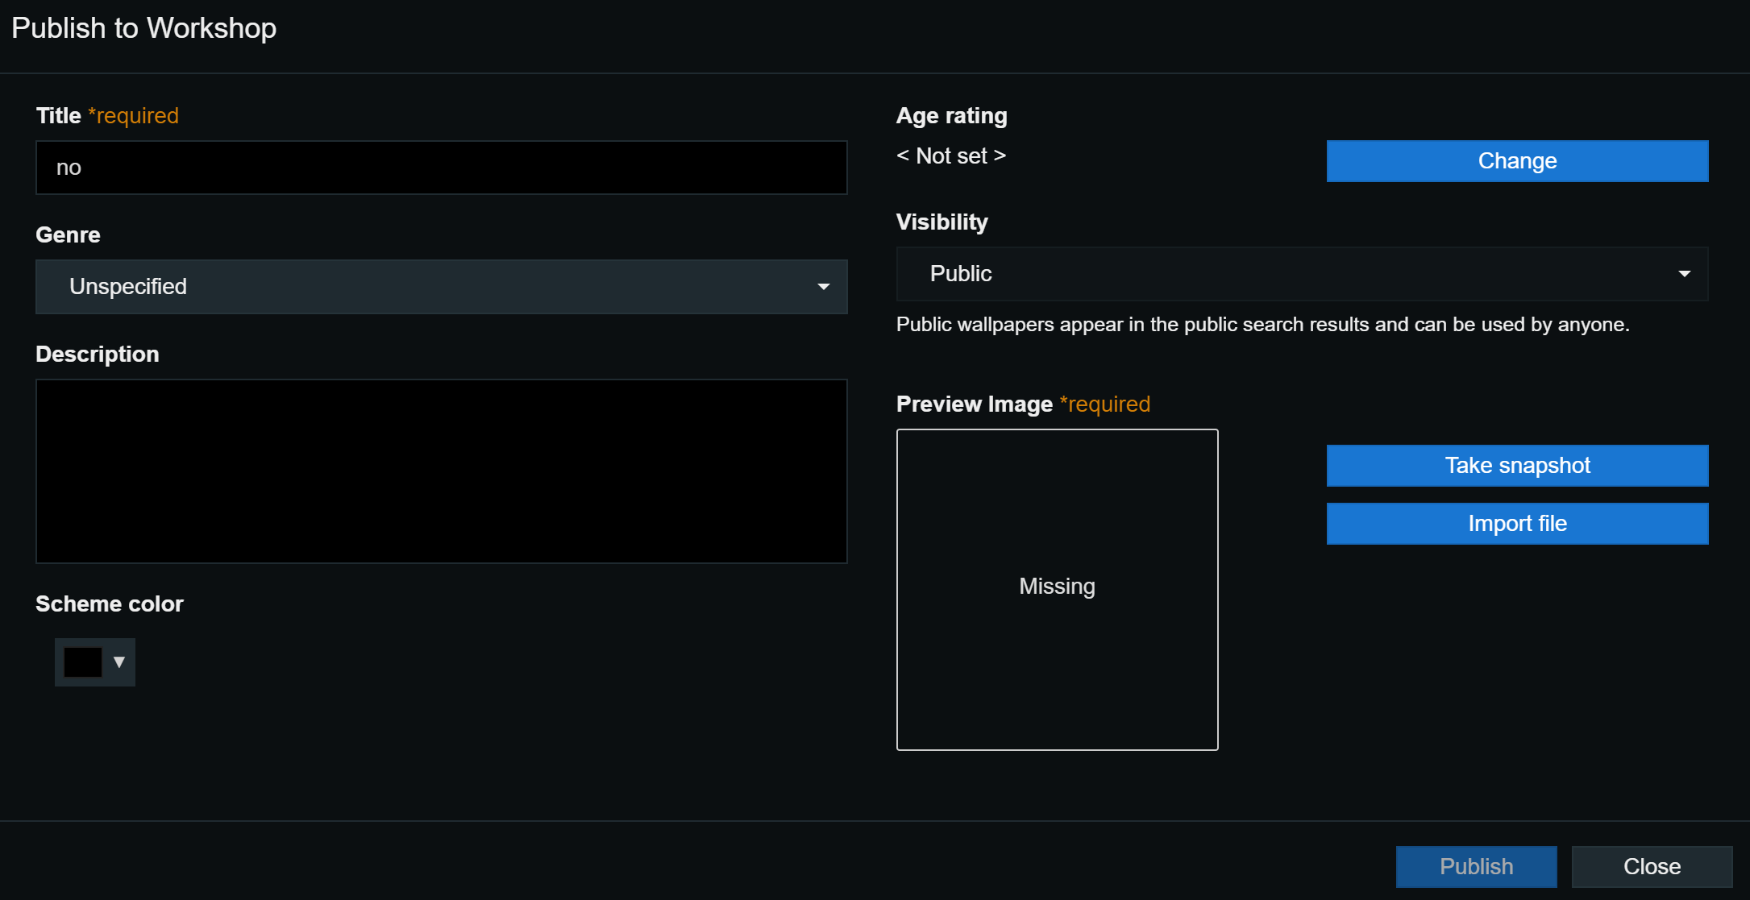This screenshot has width=1750, height=900.
Task: Click the "< Not set >" age rating text
Action: pyautogui.click(x=951, y=156)
